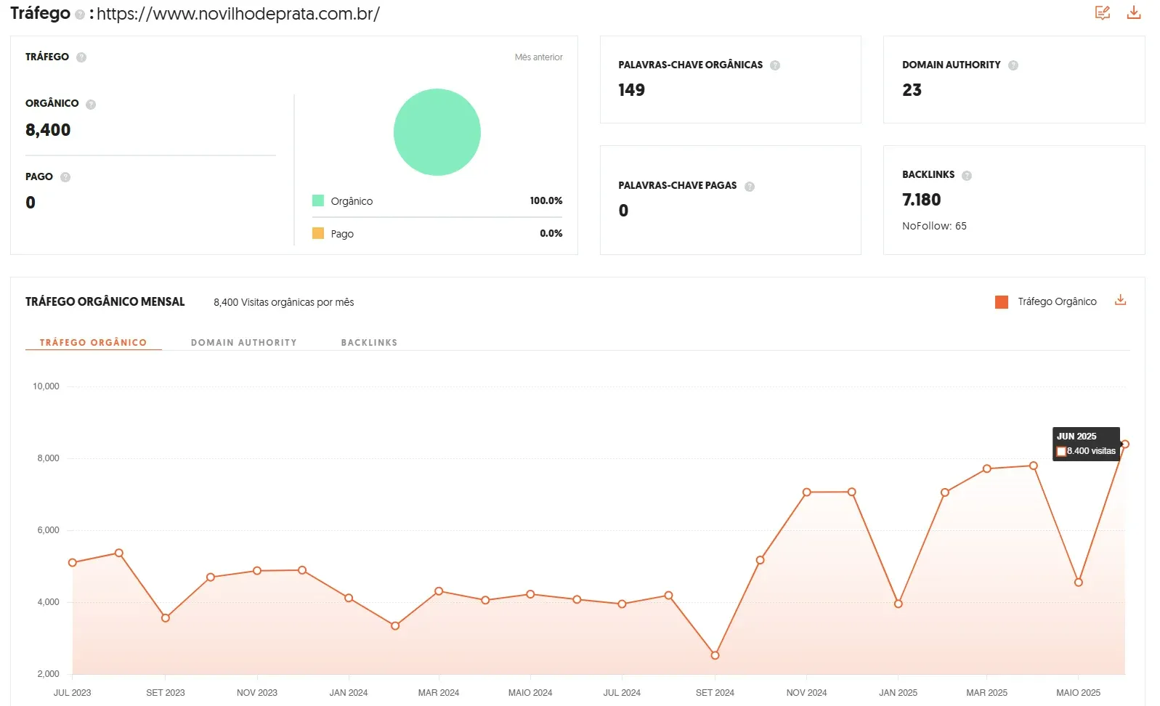Click help icon next to Palavras-chave Orgânicas
Image resolution: width=1160 pixels, height=706 pixels.
click(774, 65)
